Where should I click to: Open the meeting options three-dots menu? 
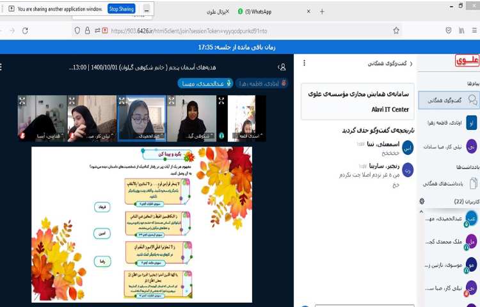(x=3, y=67)
